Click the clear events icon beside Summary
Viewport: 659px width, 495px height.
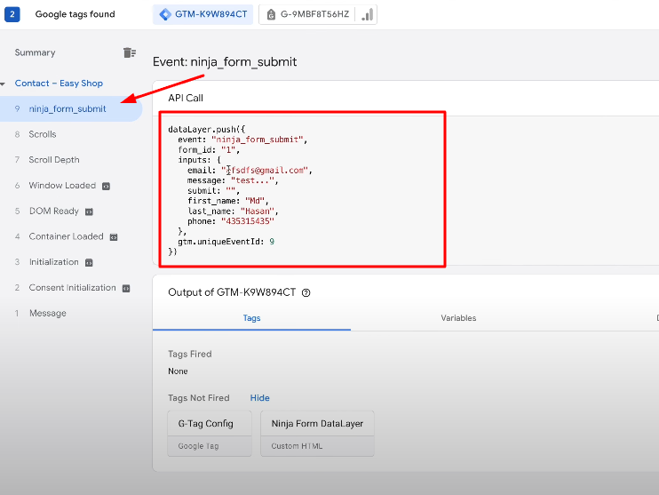tap(130, 52)
